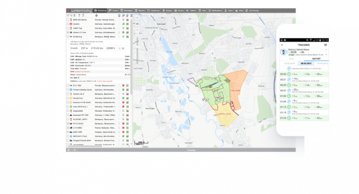This screenshot has width=359, height=194.
Task: Check the BMW (Mr Norris) checkbox
Action: (x=68, y=19)
